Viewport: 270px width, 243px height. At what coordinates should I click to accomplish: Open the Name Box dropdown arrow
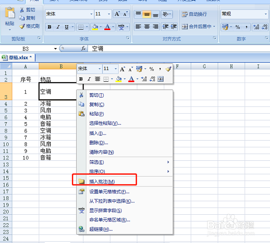55,49
